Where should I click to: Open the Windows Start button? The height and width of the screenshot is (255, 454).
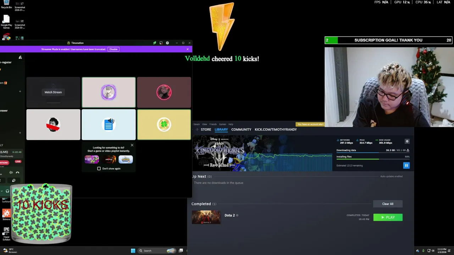point(133,251)
